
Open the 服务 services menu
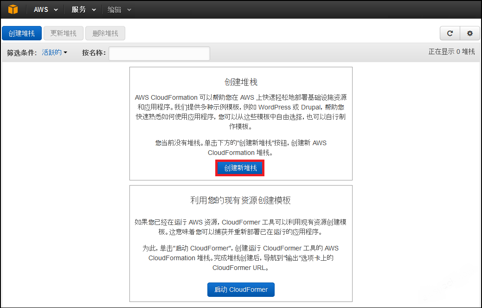(x=84, y=10)
